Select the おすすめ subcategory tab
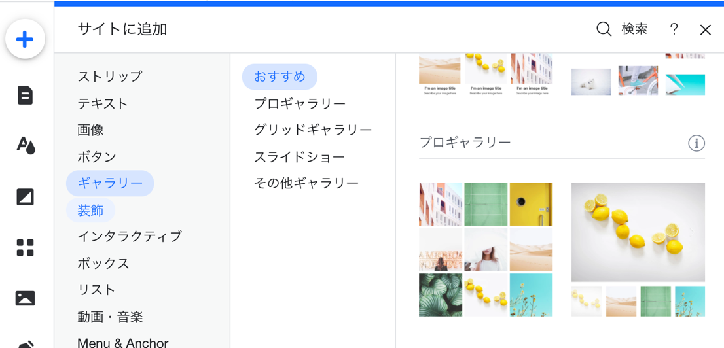 280,77
